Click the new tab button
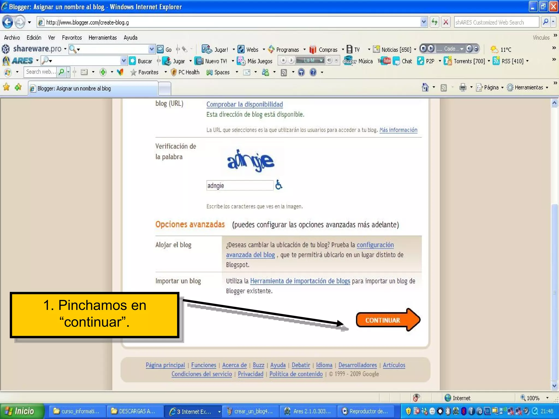 (165, 89)
